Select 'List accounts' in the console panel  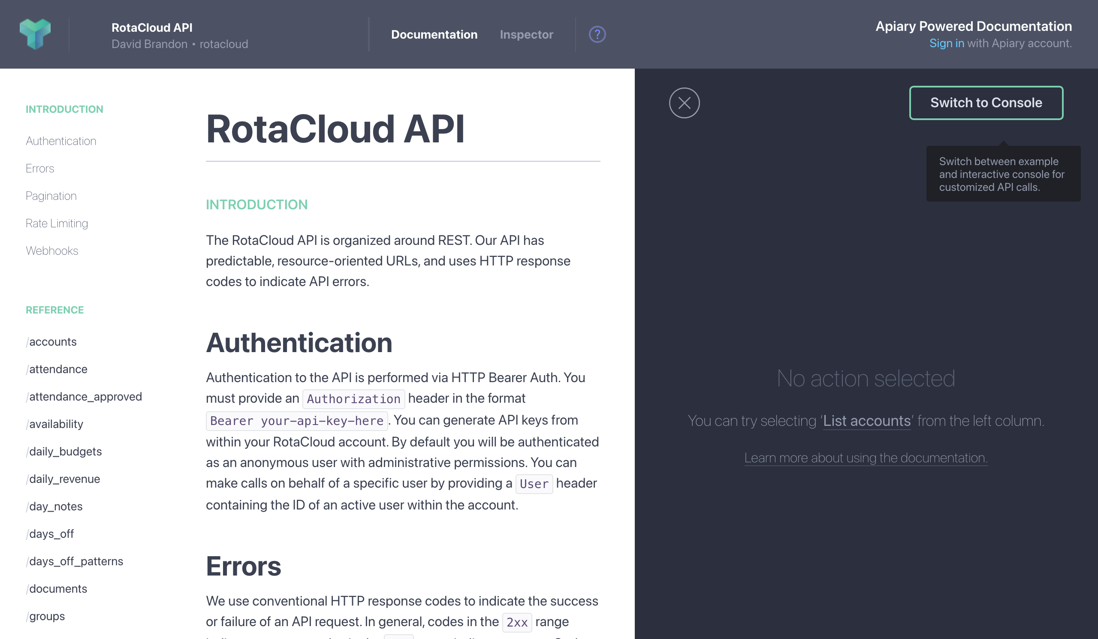(x=866, y=421)
